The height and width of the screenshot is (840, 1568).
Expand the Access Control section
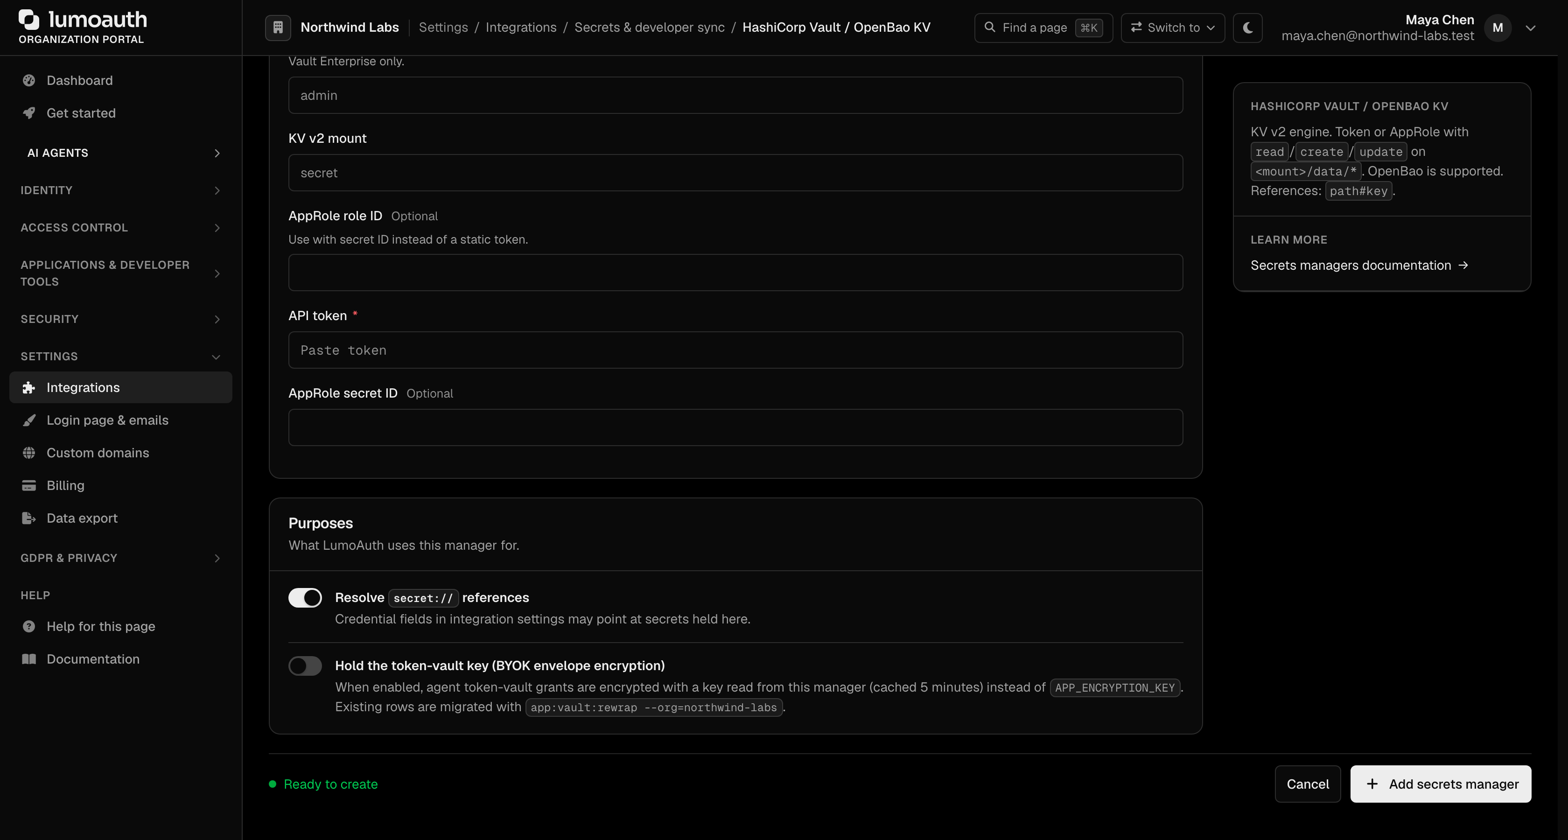(120, 228)
